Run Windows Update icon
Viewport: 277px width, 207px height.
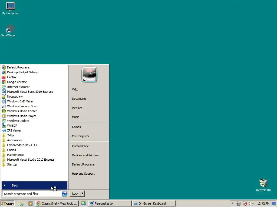(4, 121)
